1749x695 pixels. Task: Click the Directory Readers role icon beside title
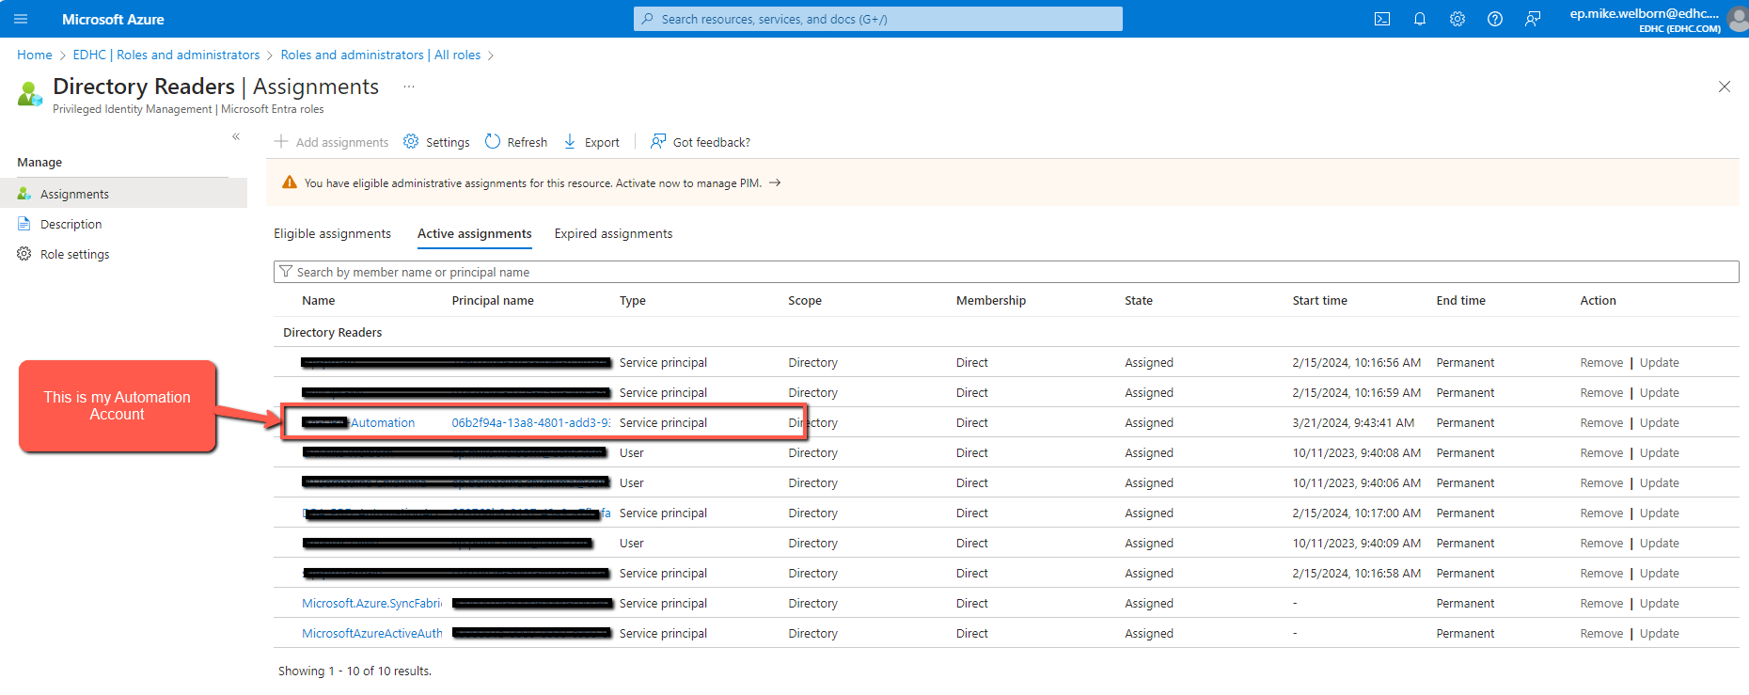pyautogui.click(x=30, y=93)
